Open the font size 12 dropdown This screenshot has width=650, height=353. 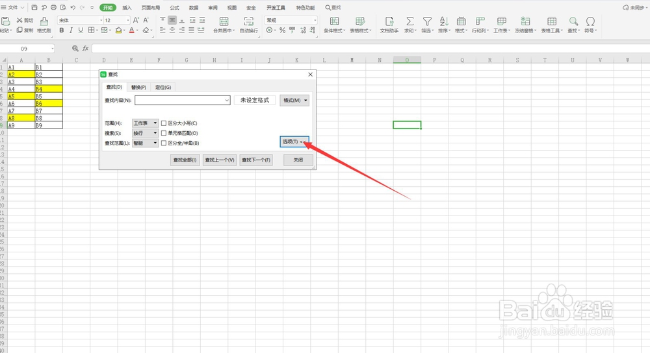tap(127, 20)
